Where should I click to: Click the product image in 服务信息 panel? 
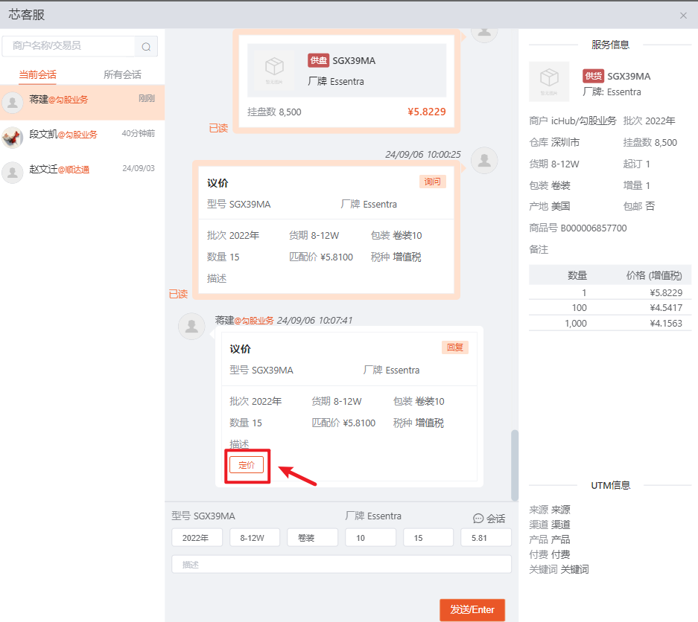[x=549, y=81]
